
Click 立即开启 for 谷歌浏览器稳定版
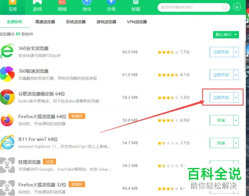click(x=221, y=98)
